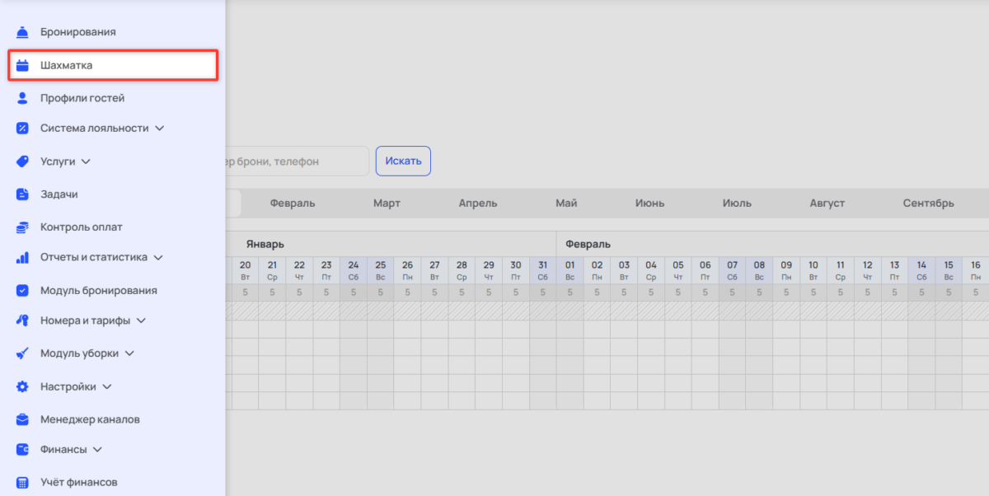Viewport: 989px width, 496px height.
Task: Expand the Номера и тарифы section
Action: [141, 321]
